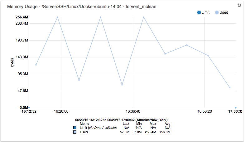The width and height of the screenshot is (245, 142).
Task: Click the Used Max value 256.4M
Action: (x=150, y=132)
